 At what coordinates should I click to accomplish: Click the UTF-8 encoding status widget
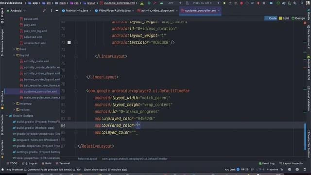[x=260, y=170]
